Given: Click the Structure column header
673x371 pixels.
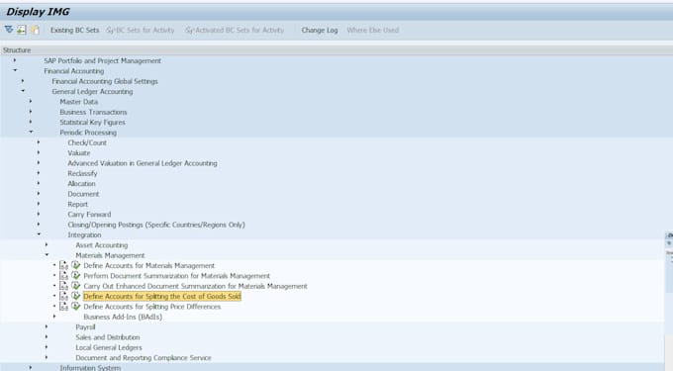Looking at the screenshot, I should [336, 50].
